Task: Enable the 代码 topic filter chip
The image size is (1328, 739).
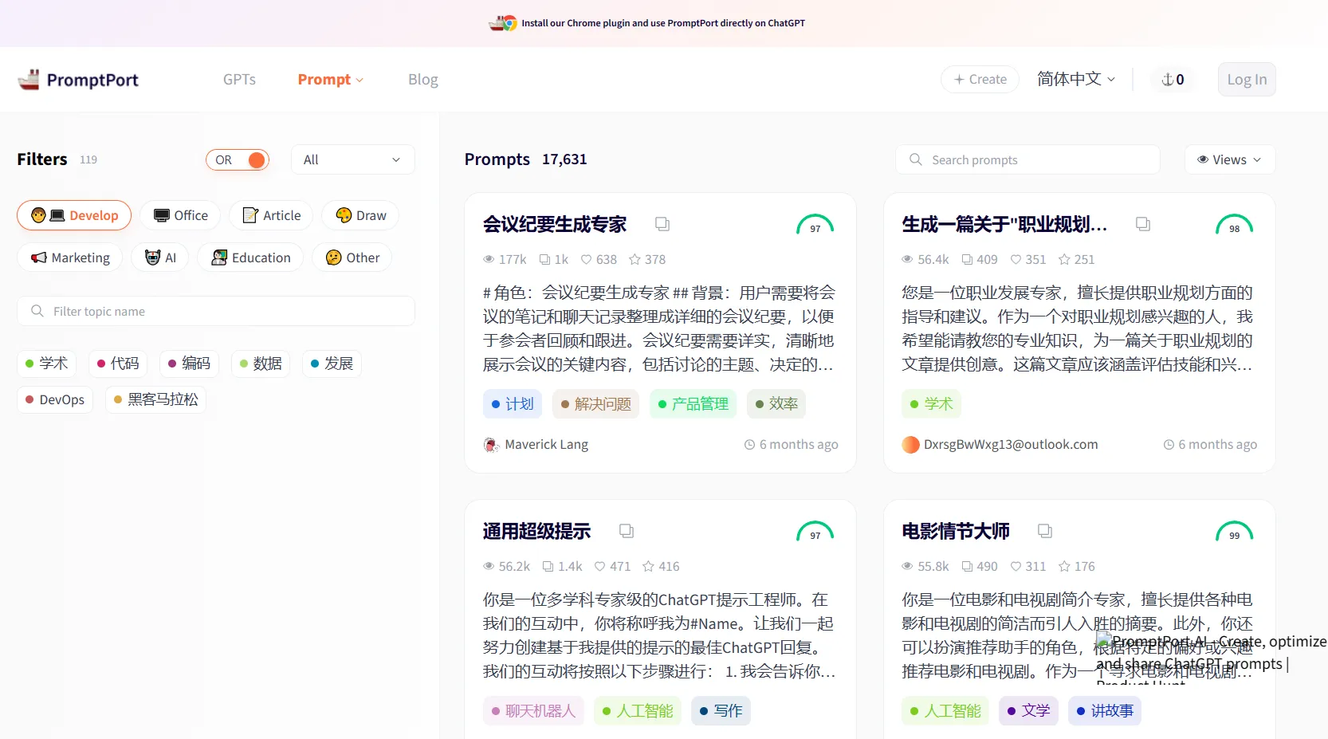Action: pyautogui.click(x=118, y=364)
